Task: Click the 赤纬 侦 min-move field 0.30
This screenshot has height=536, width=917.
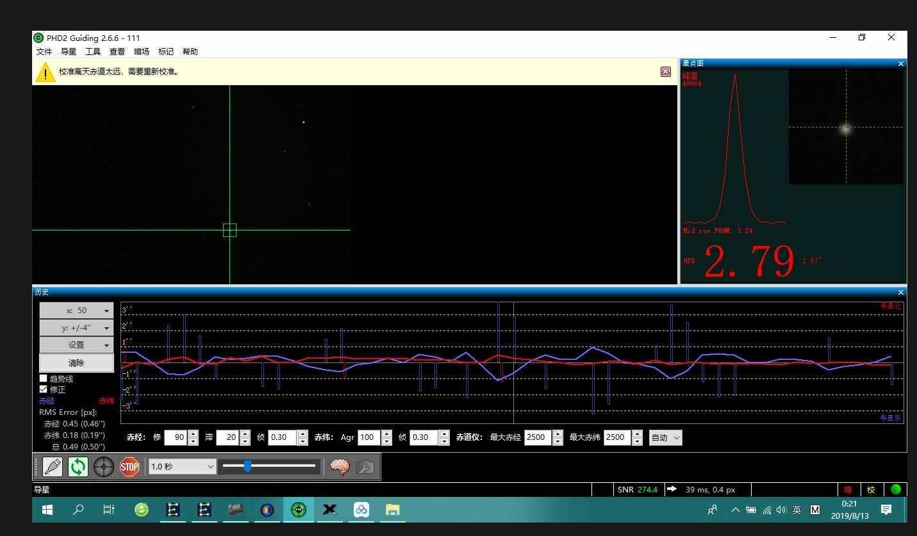Action: click(424, 437)
